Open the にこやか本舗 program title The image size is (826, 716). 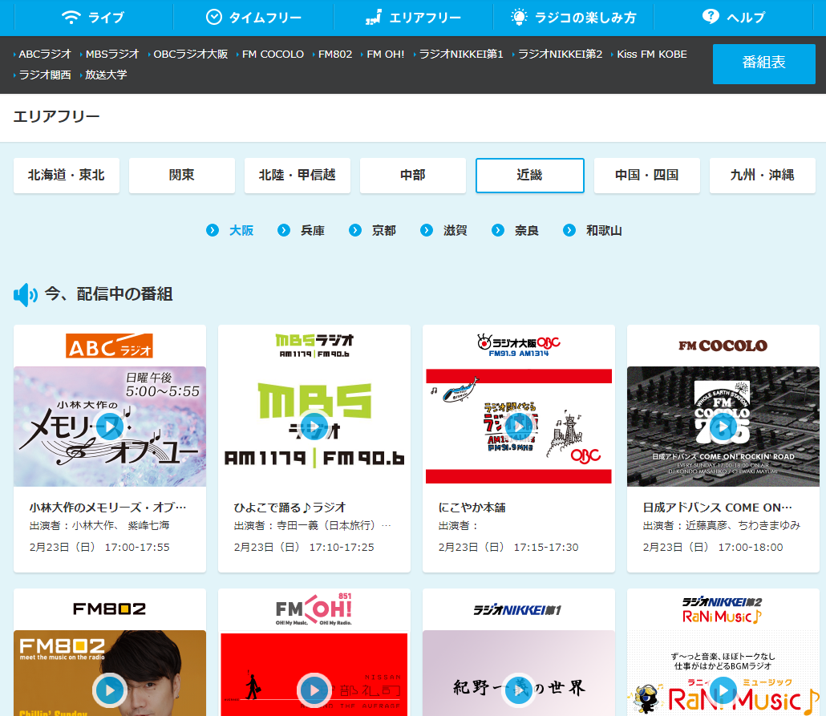[x=472, y=508]
